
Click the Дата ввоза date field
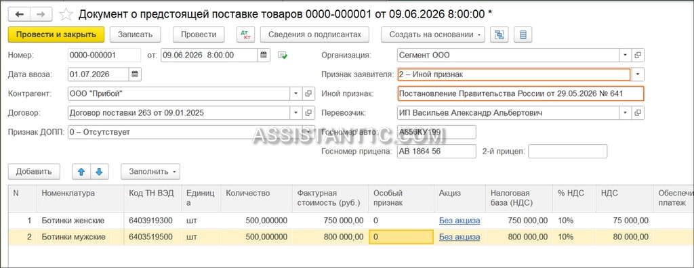(98, 74)
